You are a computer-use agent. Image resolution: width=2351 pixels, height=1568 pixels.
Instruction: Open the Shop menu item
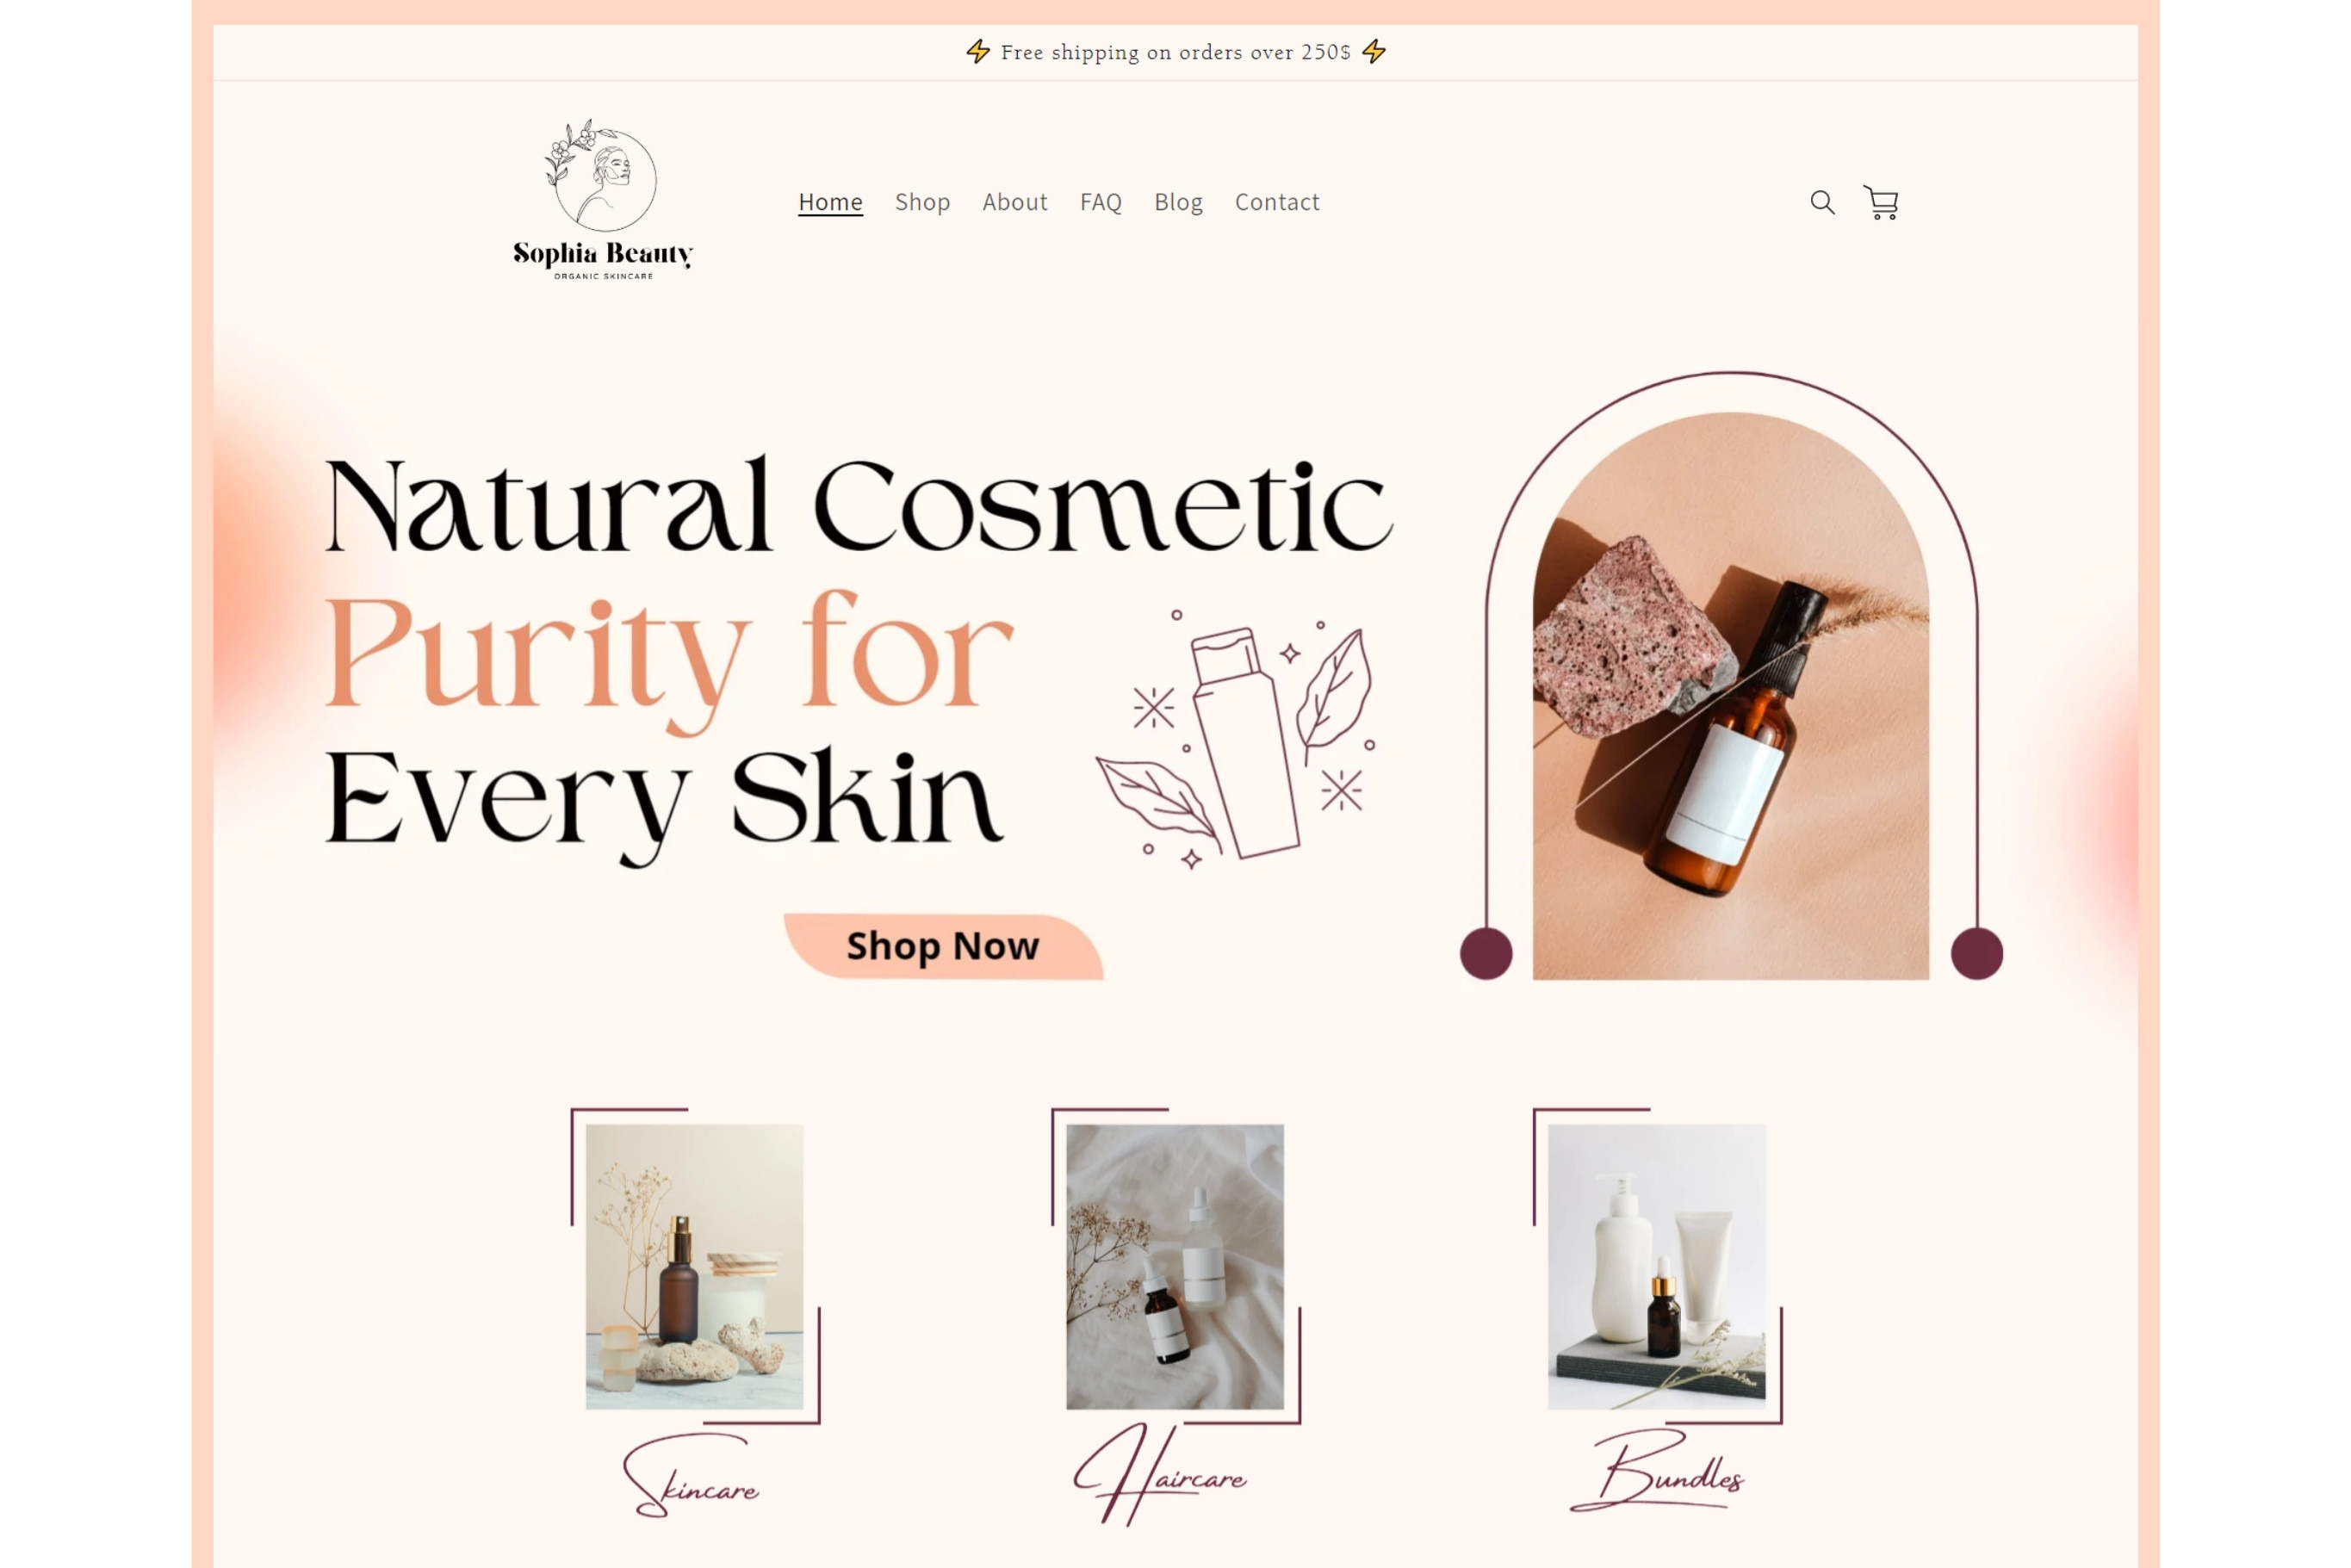tap(922, 202)
